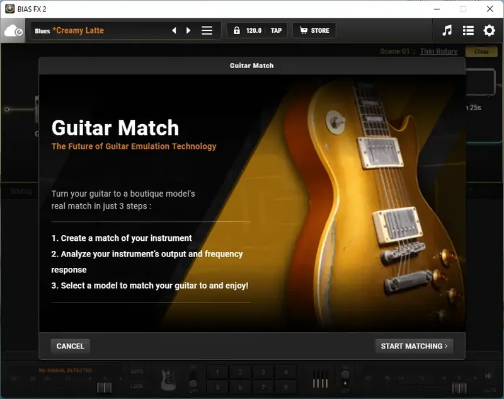504x399 pixels.
Task: Click the NO SIGNAL DETECTED indicator
Action: [66, 371]
